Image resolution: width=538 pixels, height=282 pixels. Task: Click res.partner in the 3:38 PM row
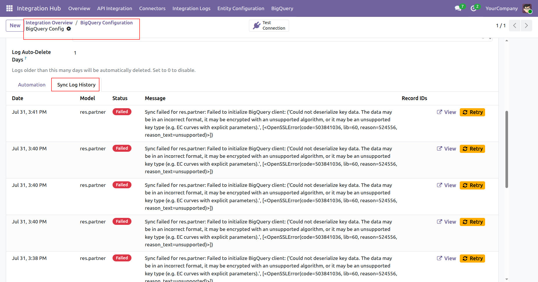(93, 258)
